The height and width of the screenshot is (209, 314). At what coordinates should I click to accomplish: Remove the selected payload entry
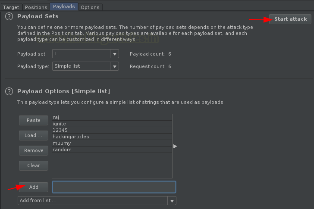coord(34,150)
